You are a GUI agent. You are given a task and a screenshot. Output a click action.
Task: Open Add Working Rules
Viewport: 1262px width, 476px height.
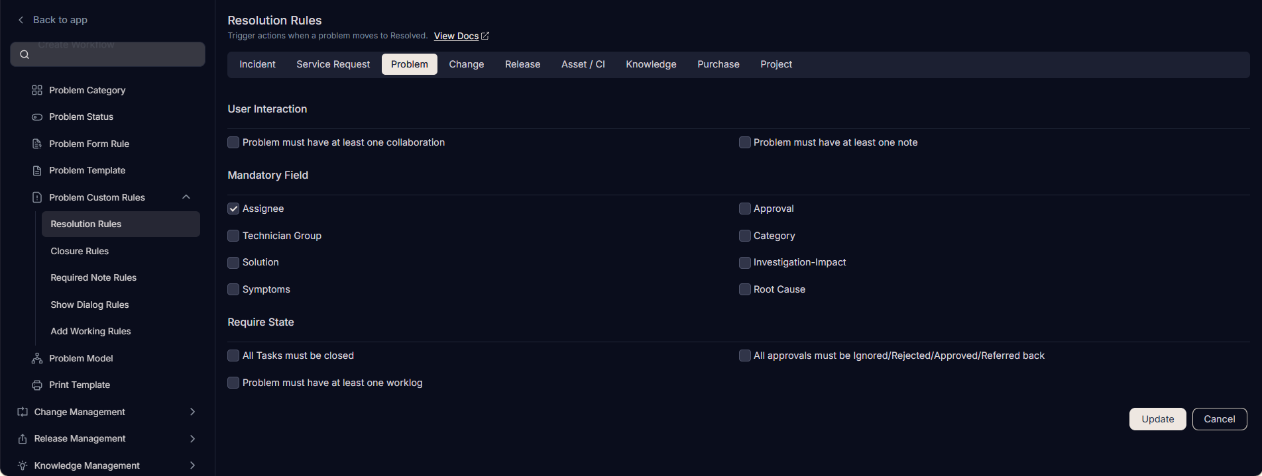pos(91,332)
